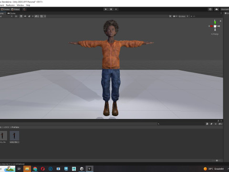This screenshot has width=229, height=172.
Task: Toggle the scene grid icon
Action: (42, 16)
